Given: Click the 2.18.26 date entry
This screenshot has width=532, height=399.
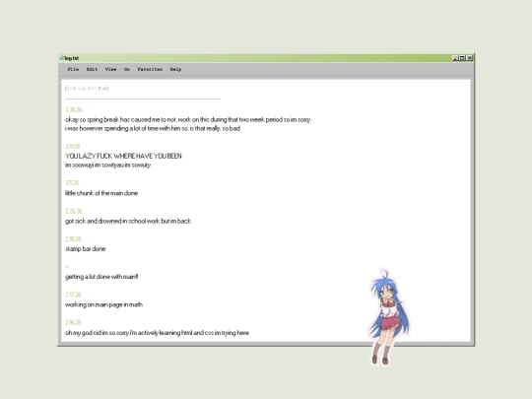Looking at the screenshot, I should tap(73, 238).
